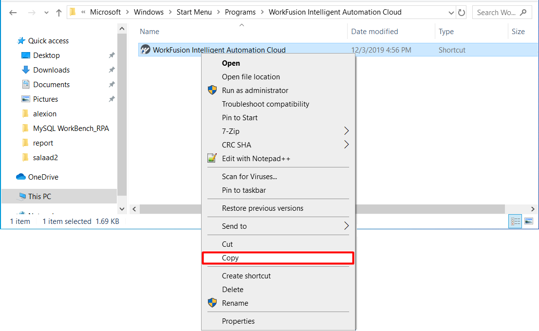Click WorkFusion Intelligent Automation Cloud breadcrumb
Image resolution: width=539 pixels, height=331 pixels.
coord(335,12)
